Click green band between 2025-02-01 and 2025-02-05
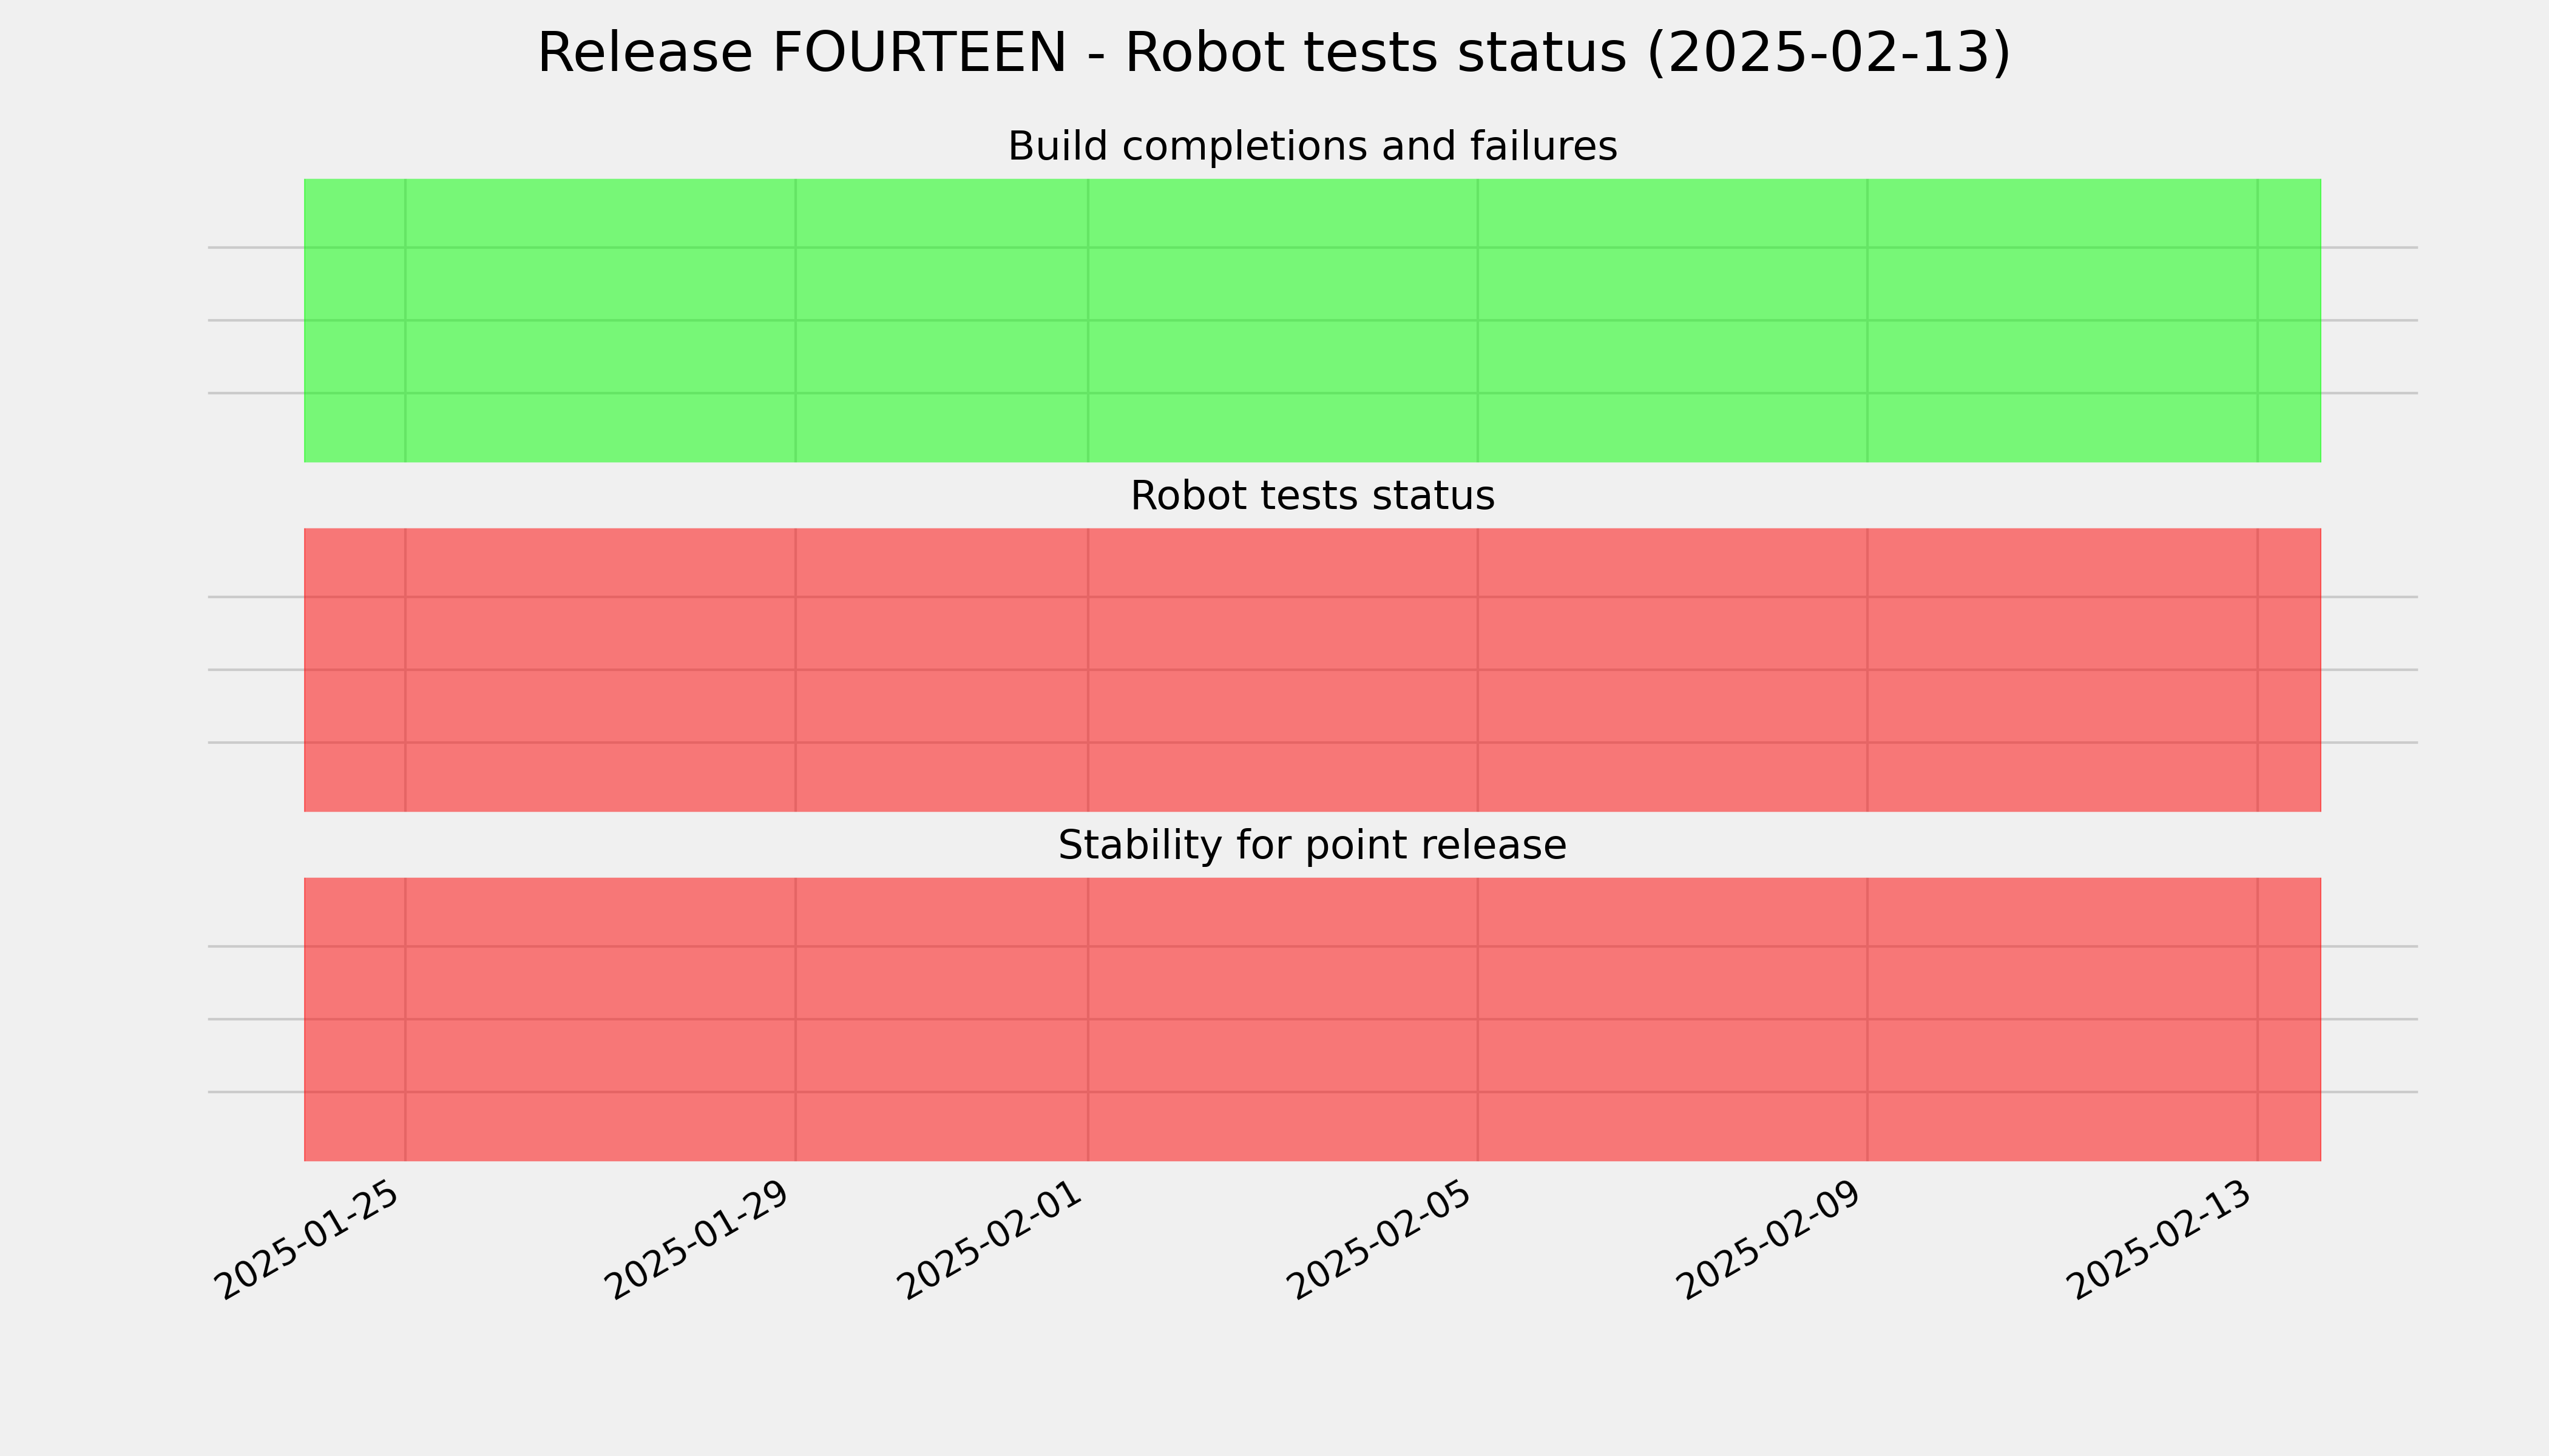This screenshot has width=2549, height=1456. point(1282,320)
